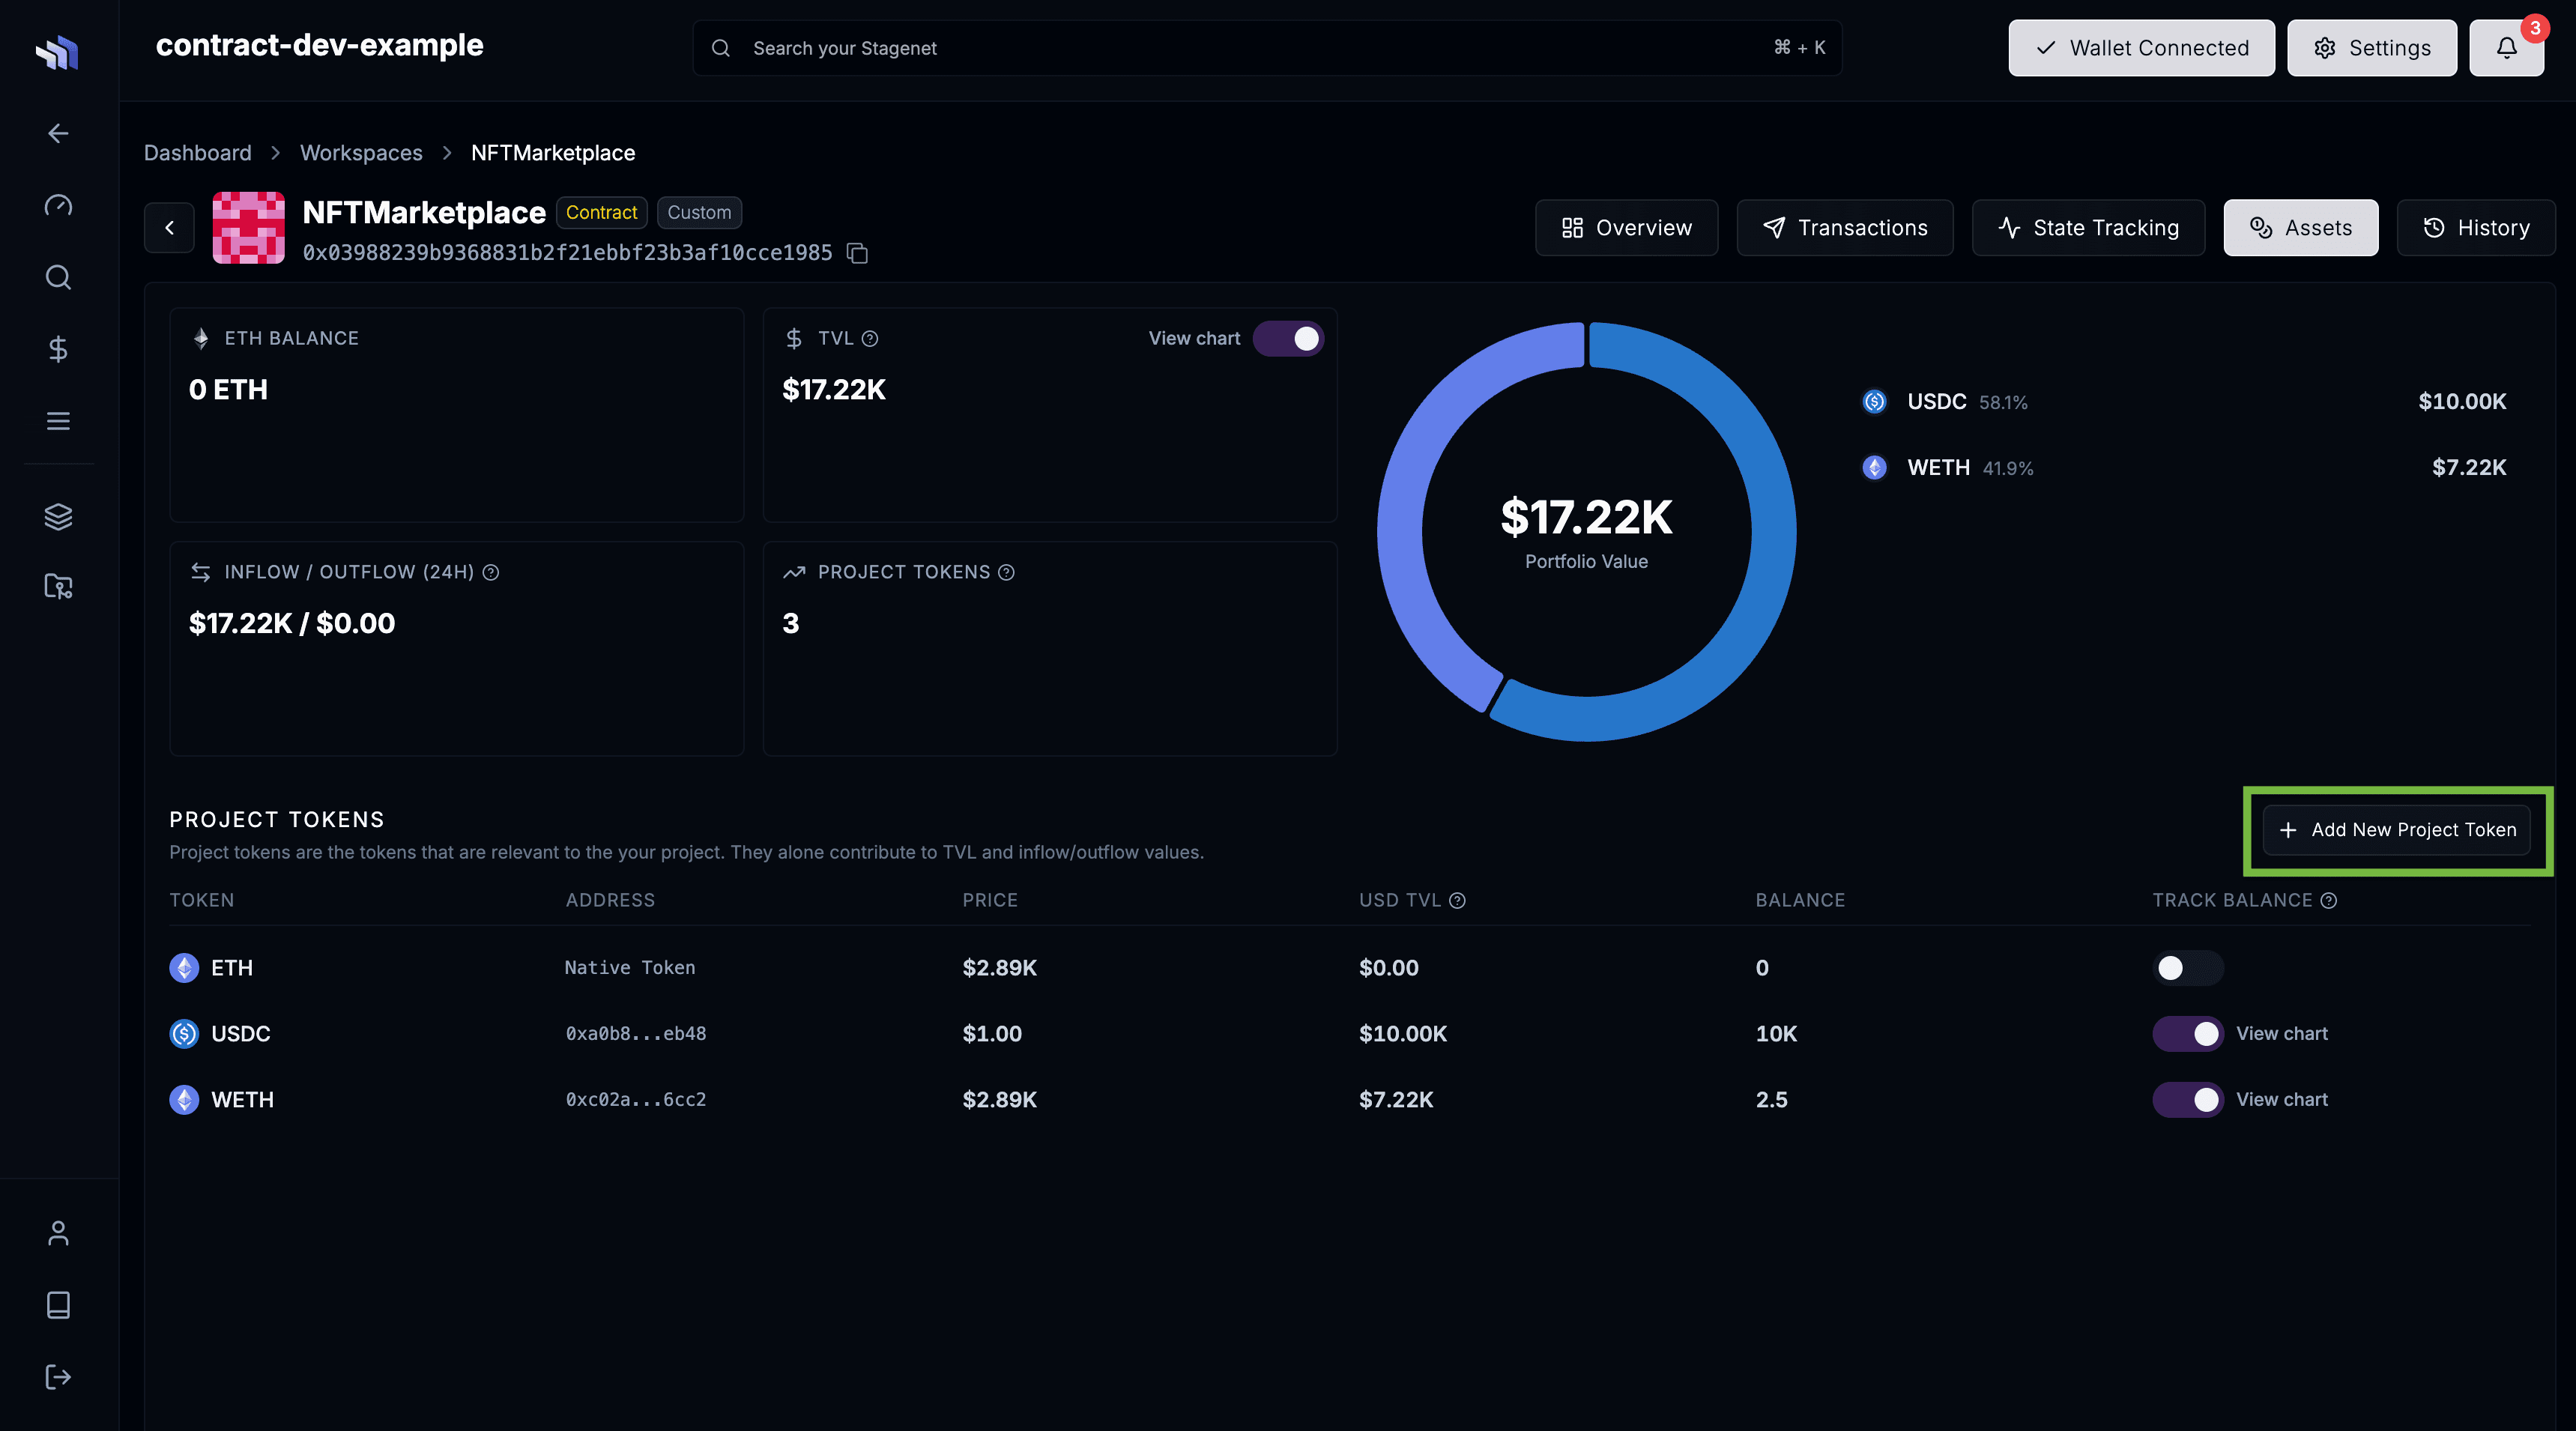Screen dimensions: 2576x1431
Task: Select the search magnifier icon in sidebar
Action: (x=57, y=277)
